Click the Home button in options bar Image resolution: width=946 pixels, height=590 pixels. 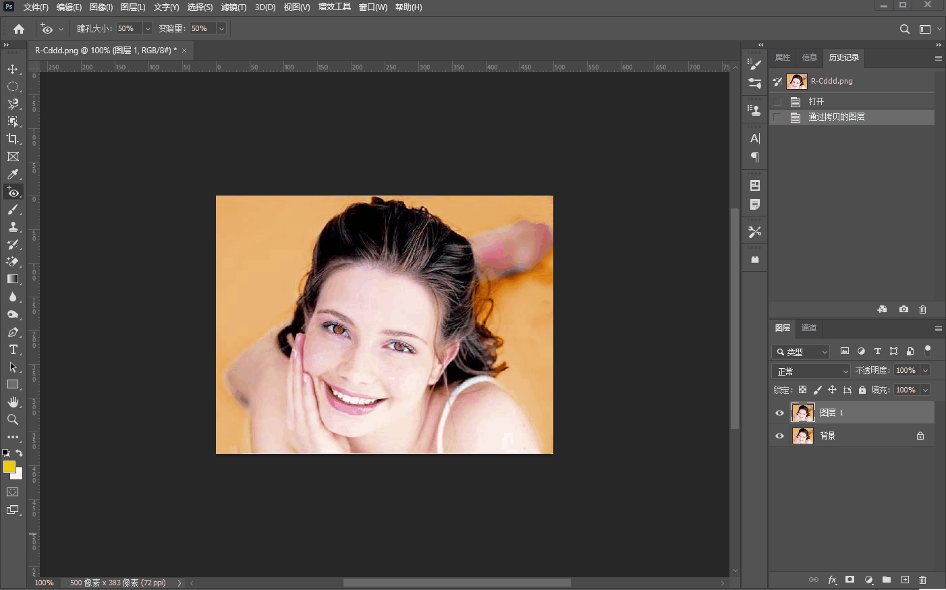[x=19, y=29]
